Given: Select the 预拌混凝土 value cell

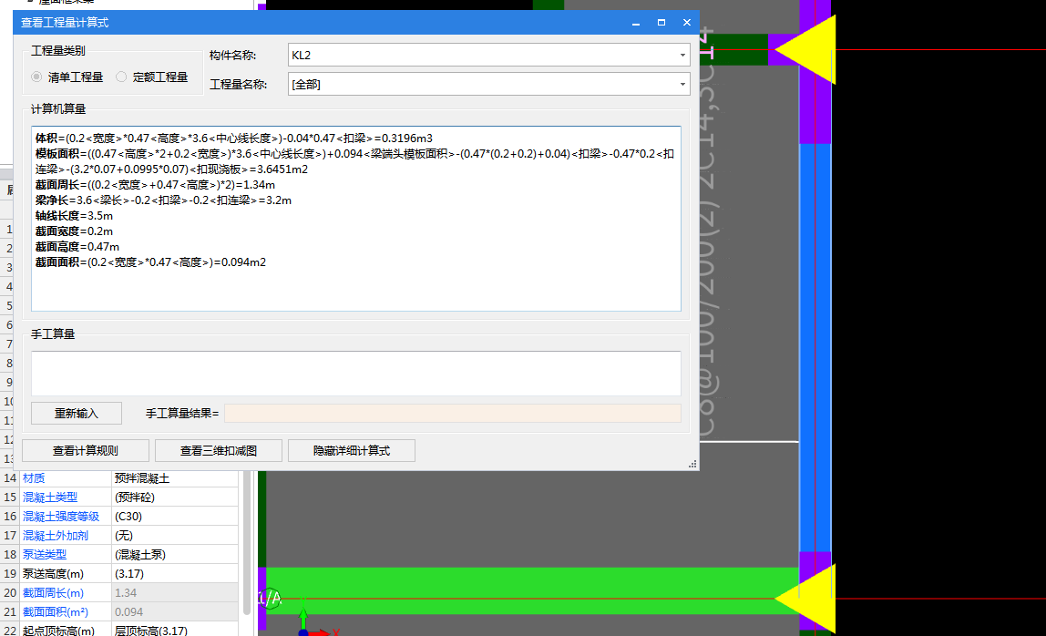Looking at the screenshot, I should click(175, 477).
